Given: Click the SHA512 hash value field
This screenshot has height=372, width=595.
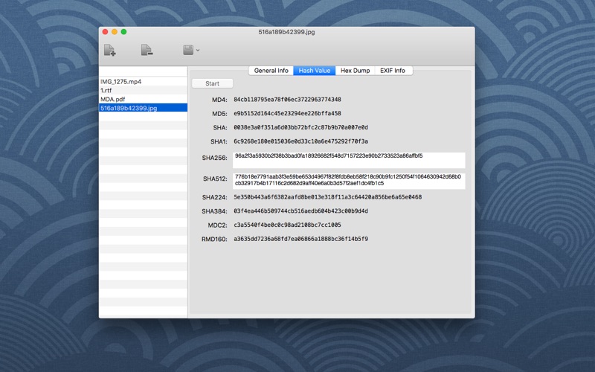Looking at the screenshot, I should [349, 181].
